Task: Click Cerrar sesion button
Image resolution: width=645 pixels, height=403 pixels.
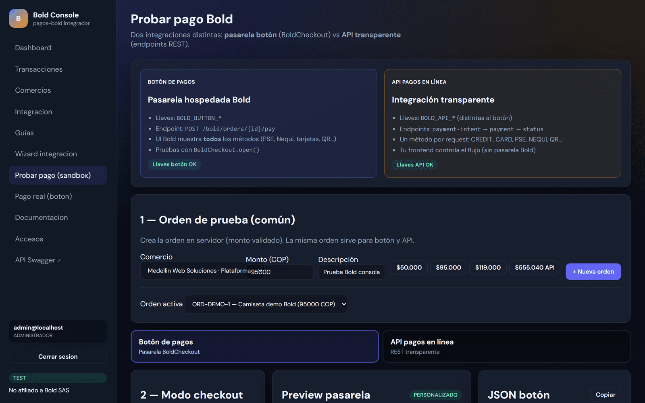Action: [58, 357]
